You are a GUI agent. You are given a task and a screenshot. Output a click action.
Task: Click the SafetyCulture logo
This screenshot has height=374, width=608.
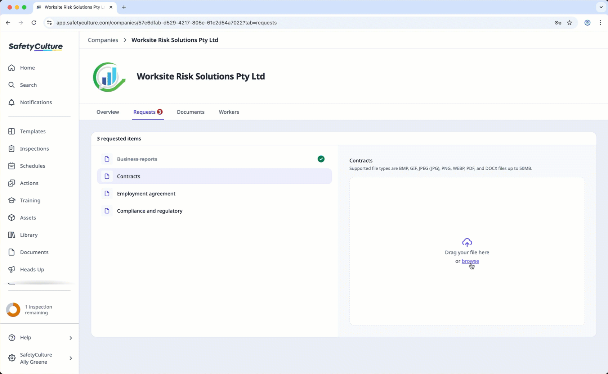(36, 47)
